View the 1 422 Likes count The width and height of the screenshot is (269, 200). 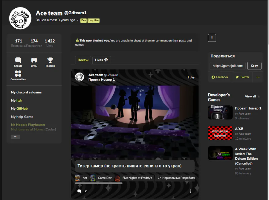50,43
